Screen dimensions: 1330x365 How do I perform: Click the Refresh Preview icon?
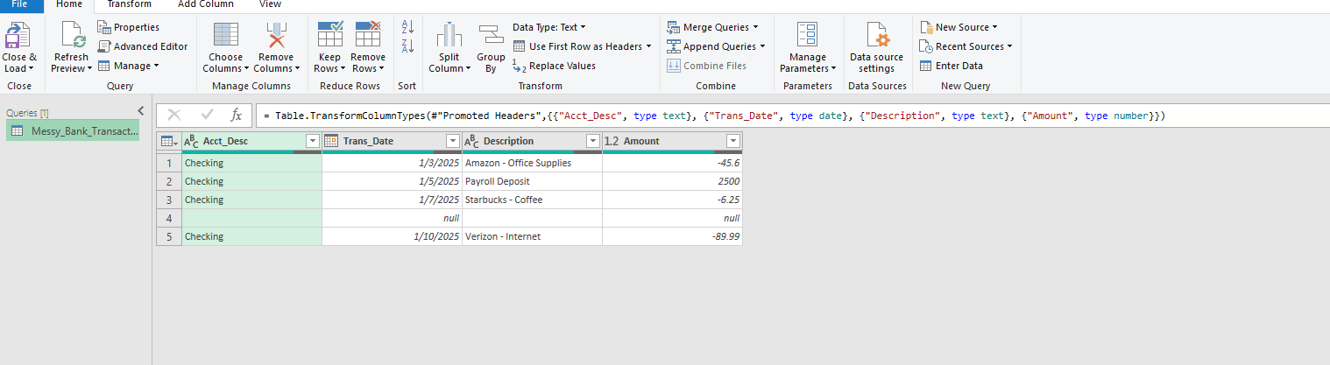(72, 36)
